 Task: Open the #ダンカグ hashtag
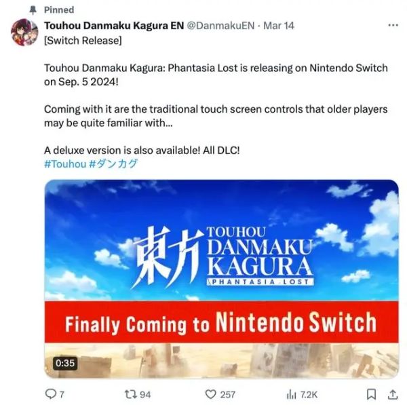point(113,164)
